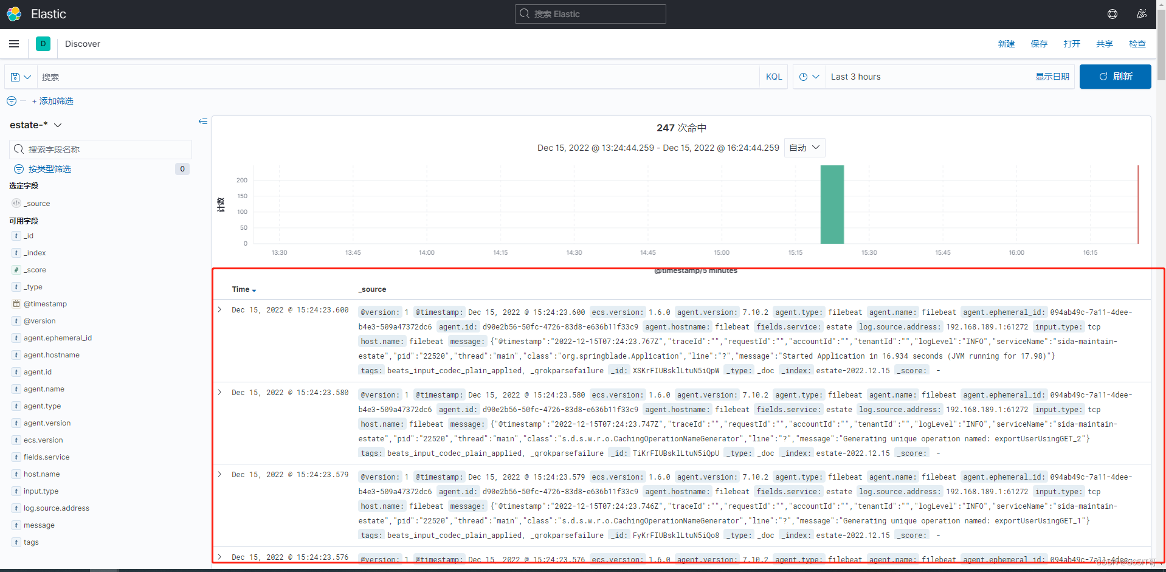Select the ecs.version field

43,440
